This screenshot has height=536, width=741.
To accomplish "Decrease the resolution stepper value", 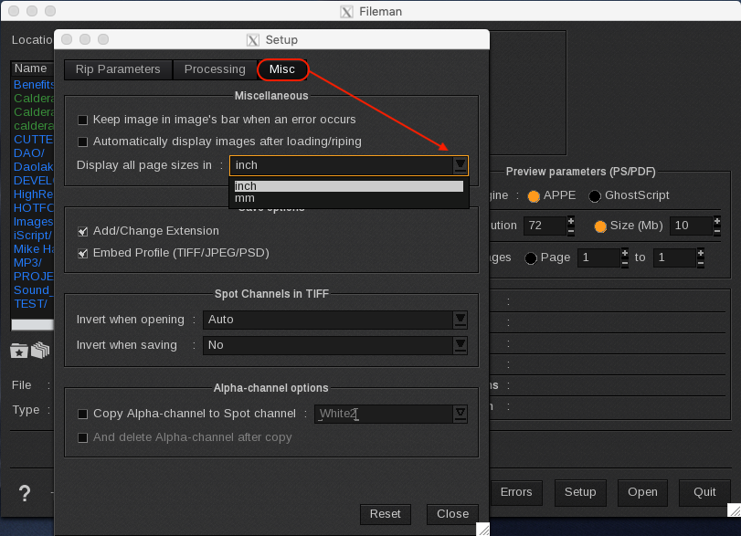I will pyautogui.click(x=571, y=231).
